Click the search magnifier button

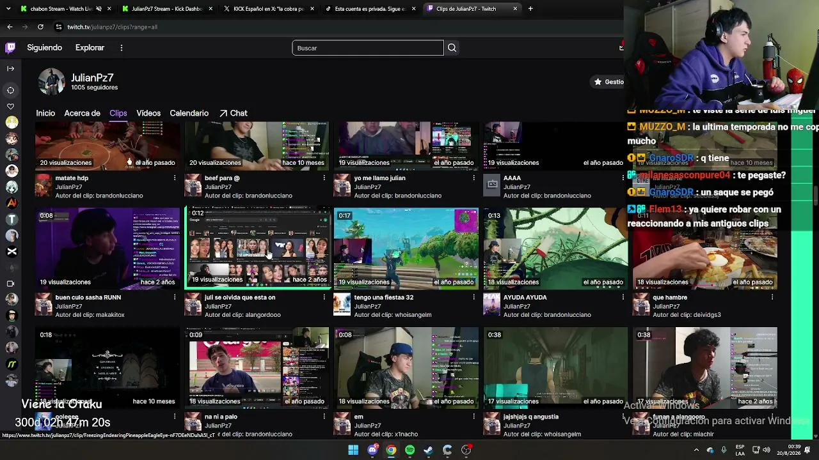tap(452, 48)
